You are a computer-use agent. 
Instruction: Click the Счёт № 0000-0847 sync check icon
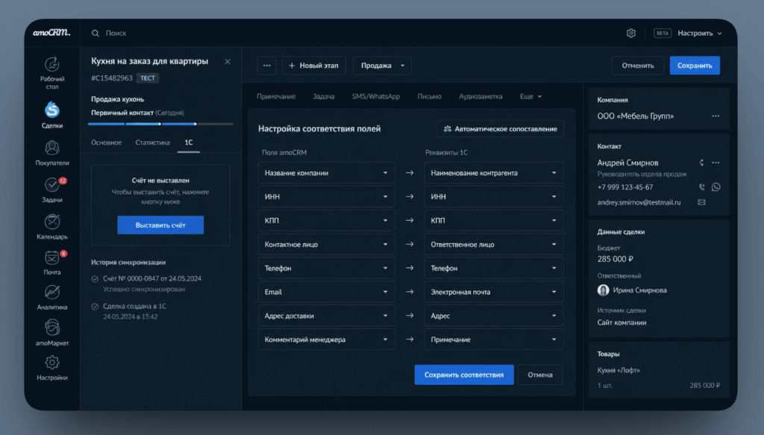95,279
